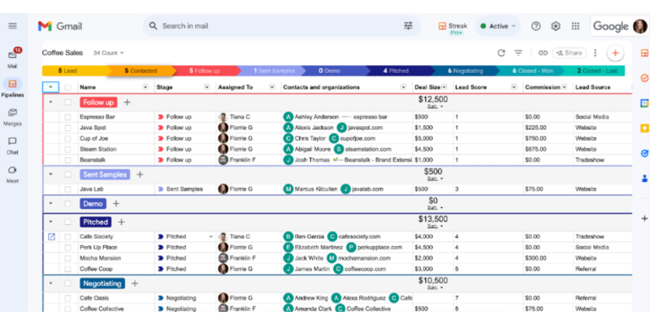Image resolution: width=650 pixels, height=325 pixels.
Task: Select the Java Lab row checkbox
Action: click(x=68, y=188)
